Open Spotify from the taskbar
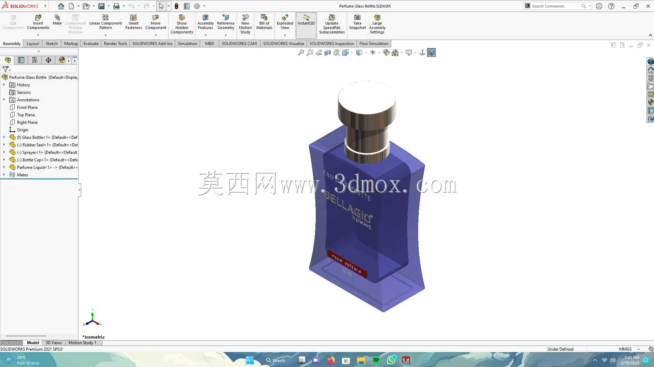This screenshot has width=654, height=367. click(376, 360)
